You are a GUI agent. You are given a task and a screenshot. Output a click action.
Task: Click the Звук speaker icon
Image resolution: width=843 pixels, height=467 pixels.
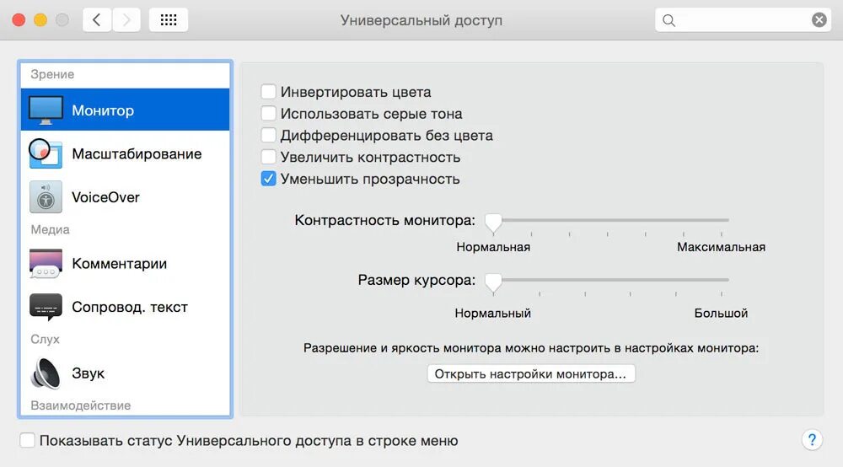[46, 373]
